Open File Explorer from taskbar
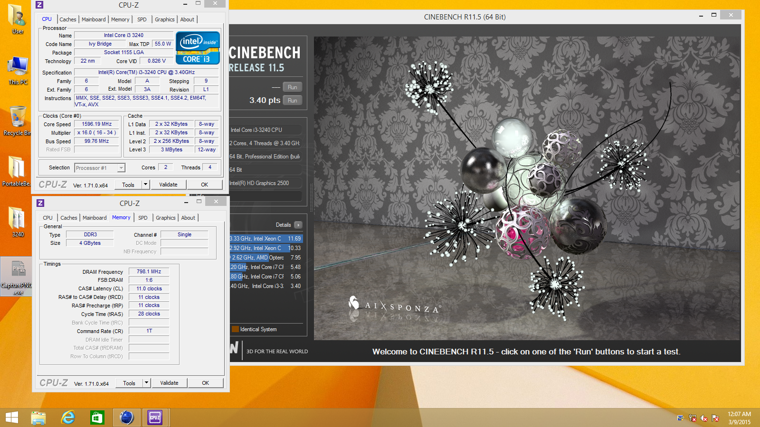 [38, 418]
